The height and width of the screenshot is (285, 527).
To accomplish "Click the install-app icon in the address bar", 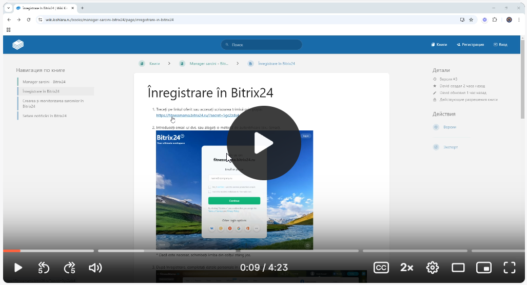I will click(462, 20).
